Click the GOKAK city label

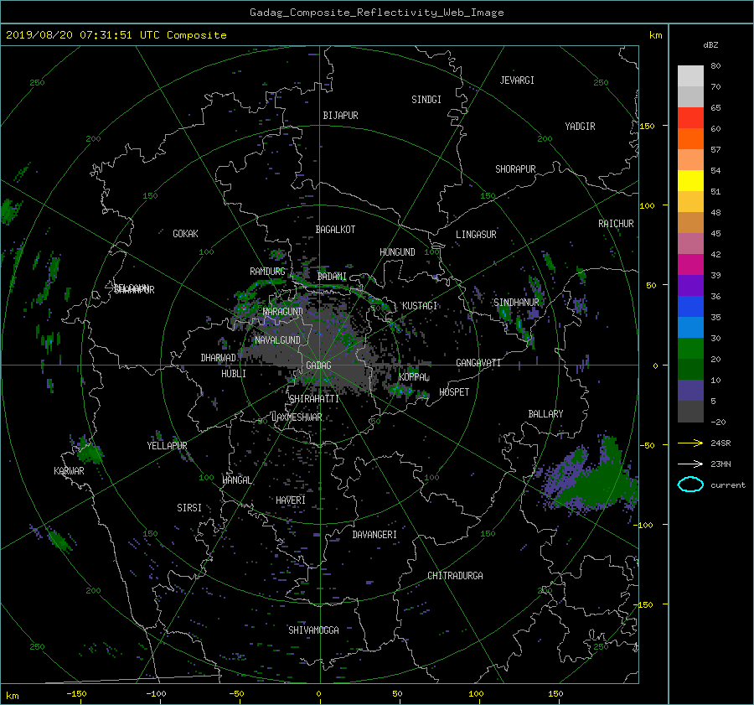coord(186,234)
